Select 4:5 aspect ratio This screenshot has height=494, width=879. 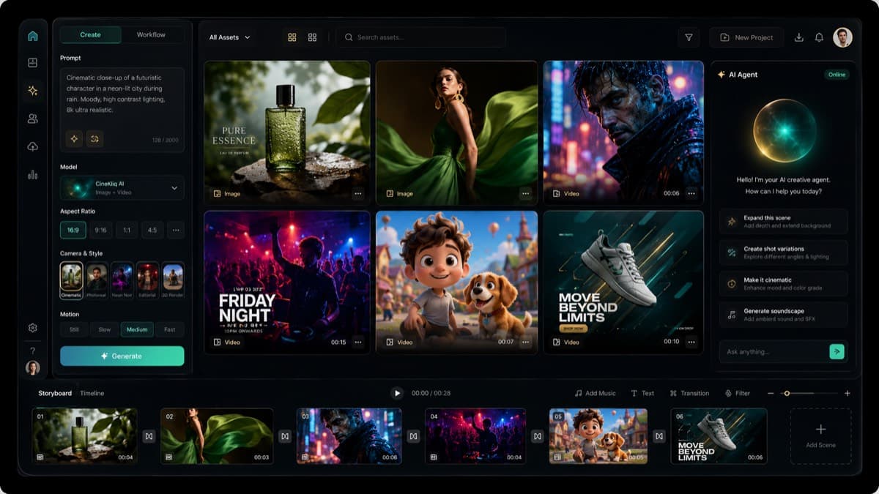152,230
